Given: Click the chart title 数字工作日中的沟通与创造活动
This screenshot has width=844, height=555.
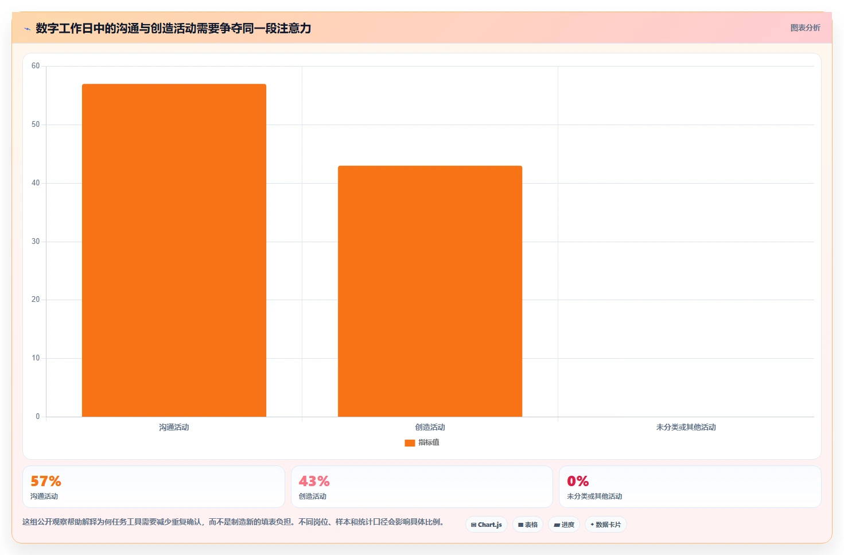Looking at the screenshot, I should [173, 28].
